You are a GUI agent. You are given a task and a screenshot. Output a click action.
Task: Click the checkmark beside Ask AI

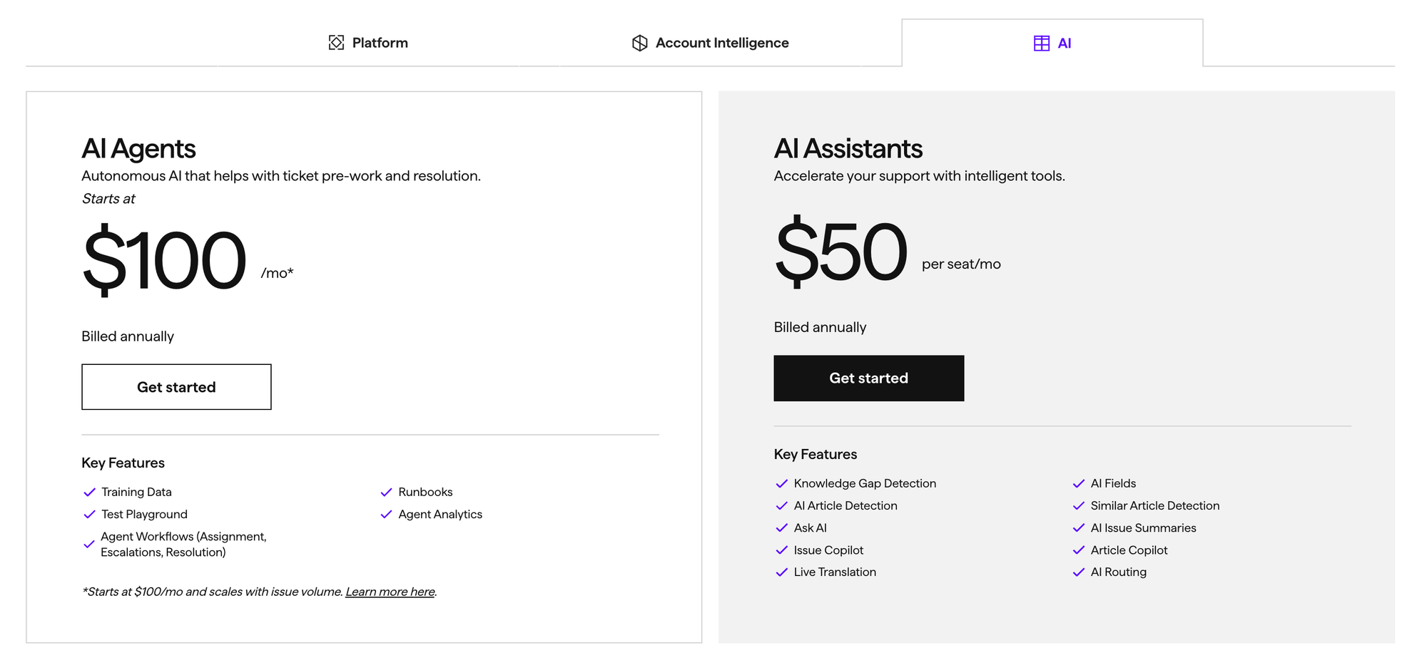[x=781, y=527]
